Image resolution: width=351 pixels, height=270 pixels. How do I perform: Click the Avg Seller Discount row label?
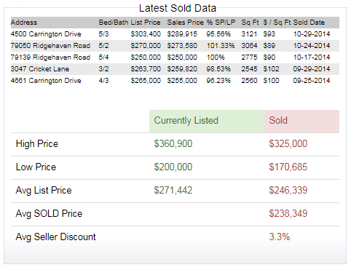[56, 237]
